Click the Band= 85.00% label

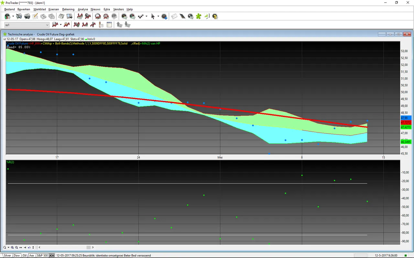click(18, 47)
